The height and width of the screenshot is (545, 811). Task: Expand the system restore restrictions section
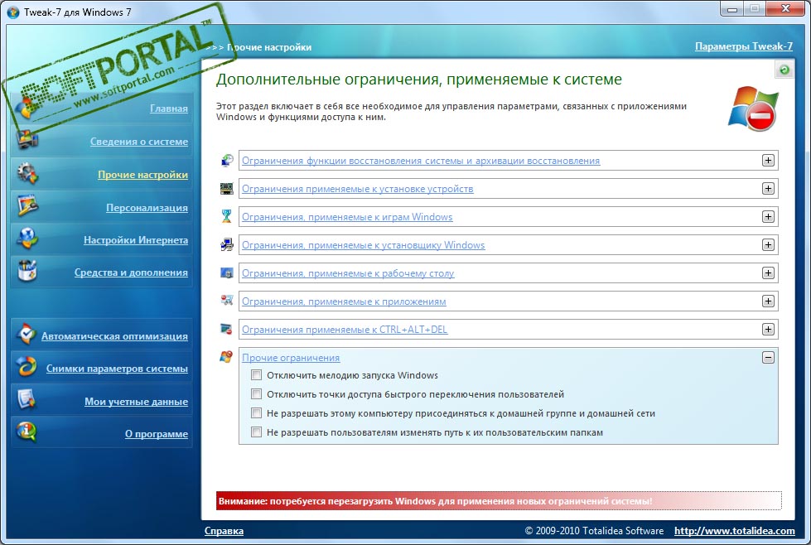(x=768, y=161)
